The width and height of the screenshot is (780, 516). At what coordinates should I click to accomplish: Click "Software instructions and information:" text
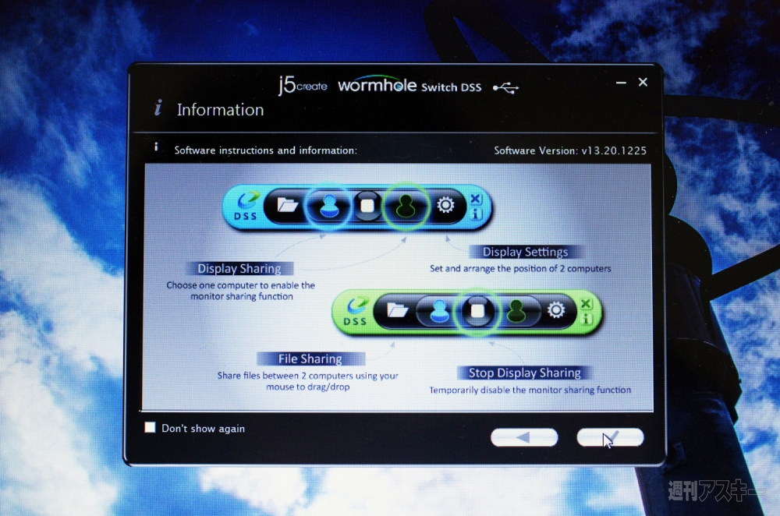coord(266,150)
